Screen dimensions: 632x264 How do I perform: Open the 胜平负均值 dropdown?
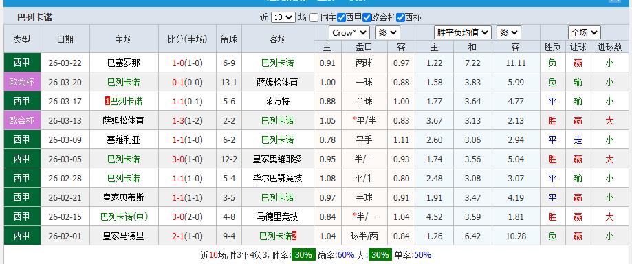463,32
